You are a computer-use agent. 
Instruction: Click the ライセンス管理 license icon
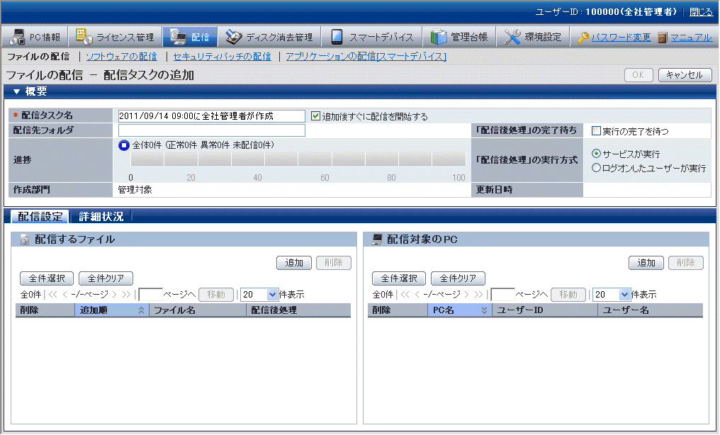84,37
